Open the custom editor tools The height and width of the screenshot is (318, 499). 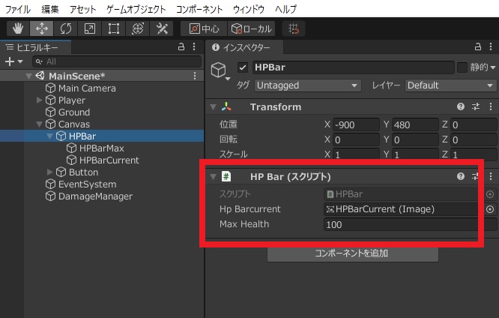[162, 28]
